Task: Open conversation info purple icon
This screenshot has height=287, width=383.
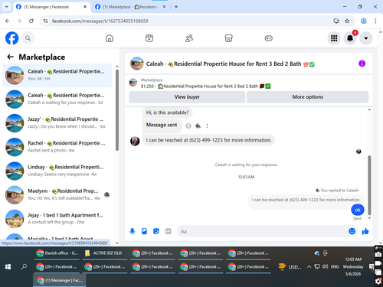Action: 362,64
